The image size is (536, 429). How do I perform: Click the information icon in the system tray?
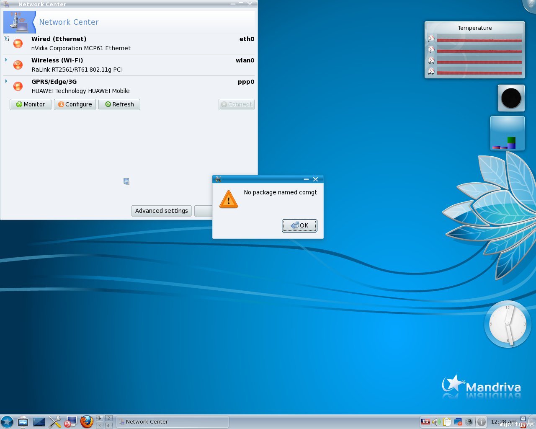pyautogui.click(x=482, y=422)
